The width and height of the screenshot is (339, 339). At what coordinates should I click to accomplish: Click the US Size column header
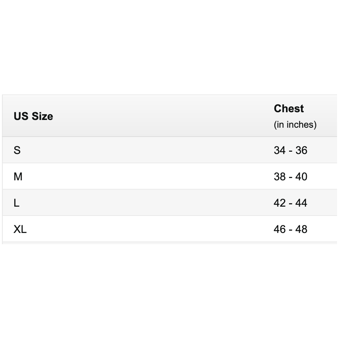pyautogui.click(x=33, y=116)
